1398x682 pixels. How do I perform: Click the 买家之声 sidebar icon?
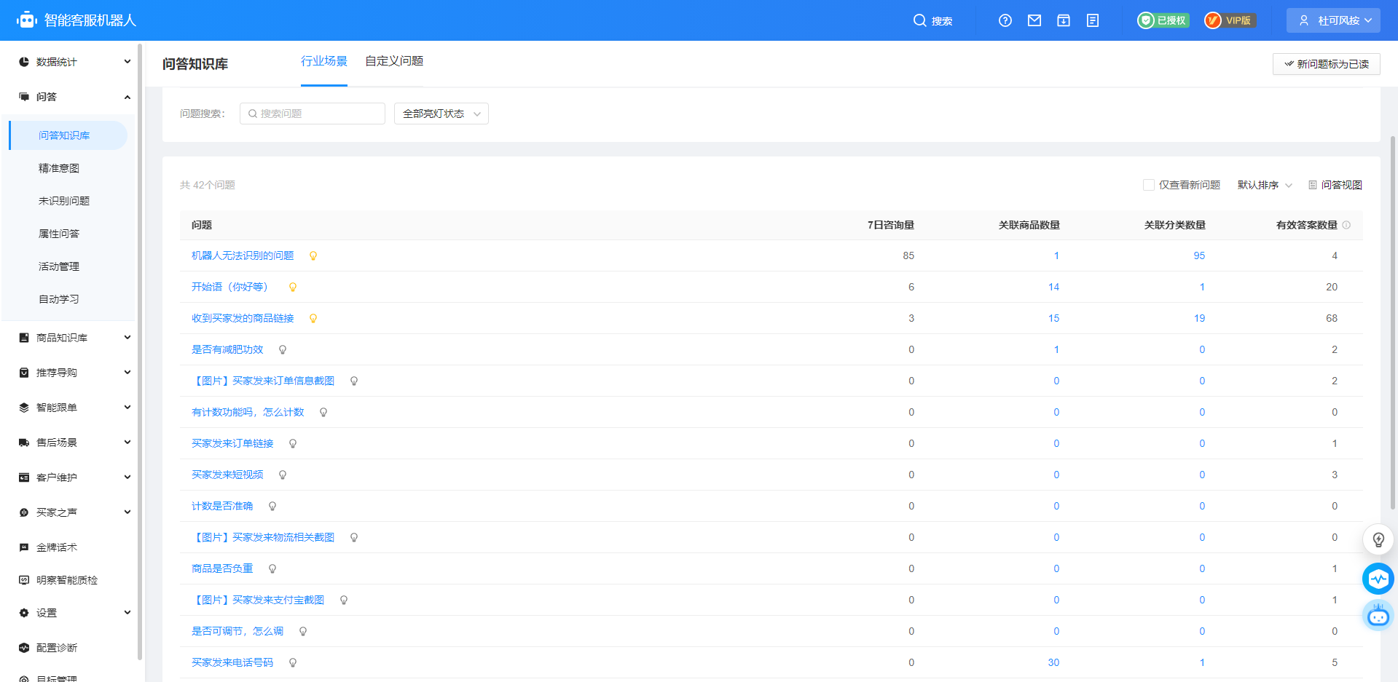(24, 512)
